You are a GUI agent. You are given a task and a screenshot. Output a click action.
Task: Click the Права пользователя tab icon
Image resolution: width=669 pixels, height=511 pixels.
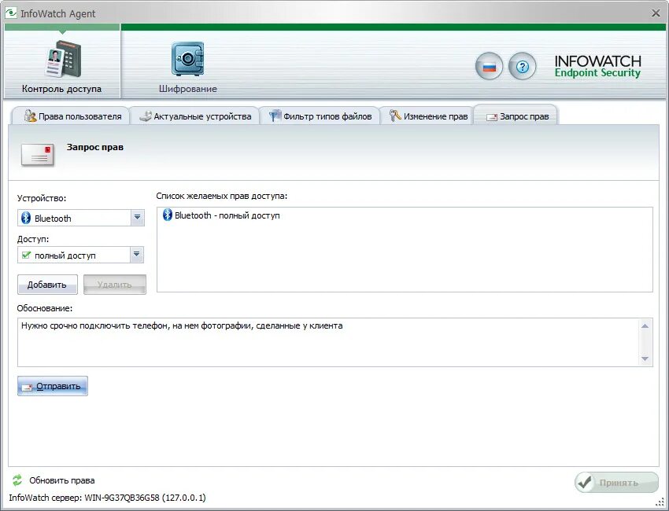(30, 116)
